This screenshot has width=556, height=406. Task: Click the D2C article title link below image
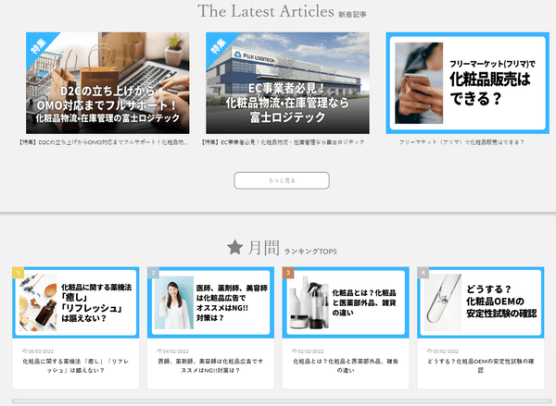point(103,142)
